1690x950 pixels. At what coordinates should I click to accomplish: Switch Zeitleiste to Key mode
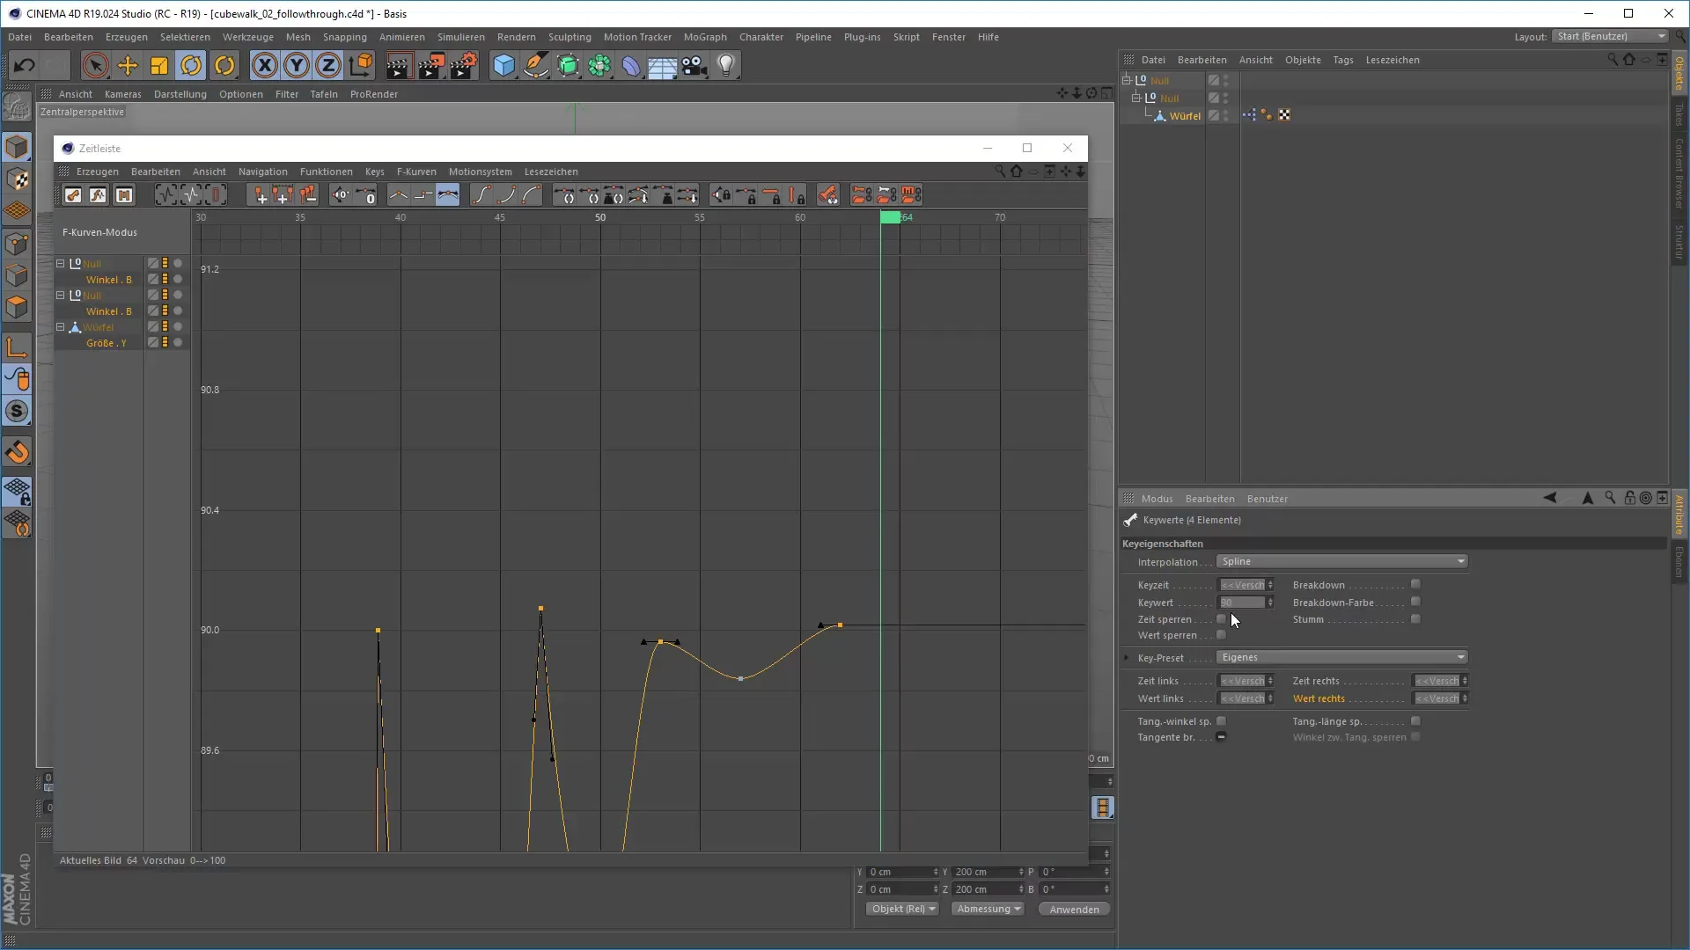[73, 195]
